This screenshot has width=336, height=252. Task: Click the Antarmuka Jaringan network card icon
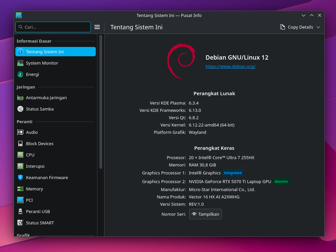tap(20, 98)
